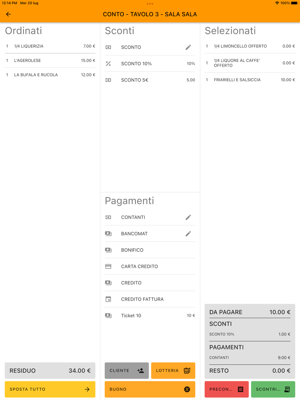Click the edit pencil beside CONTANTI
Image resolution: width=300 pixels, height=400 pixels.
tap(188, 217)
